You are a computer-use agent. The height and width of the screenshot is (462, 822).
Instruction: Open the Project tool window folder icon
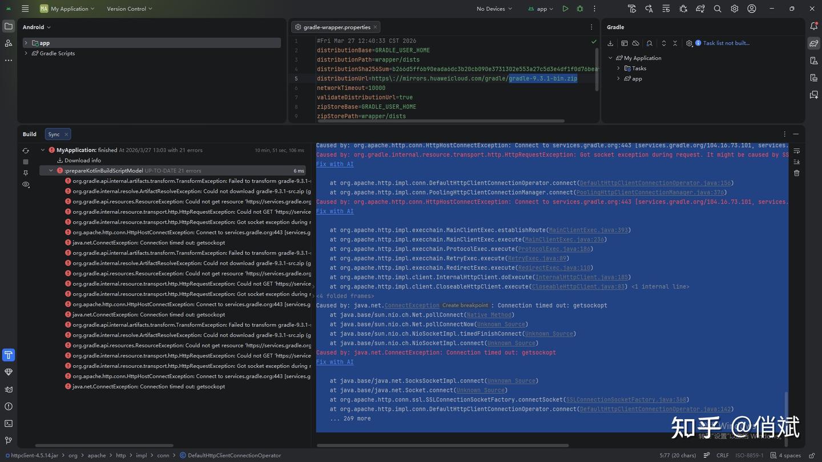[9, 26]
